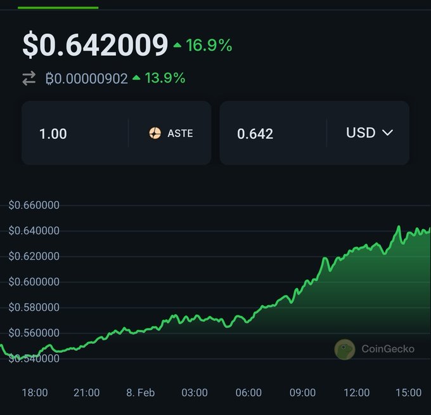Viewport: 431px width, 415px height.
Task: Click the 12:00 time axis label
Action: (357, 393)
